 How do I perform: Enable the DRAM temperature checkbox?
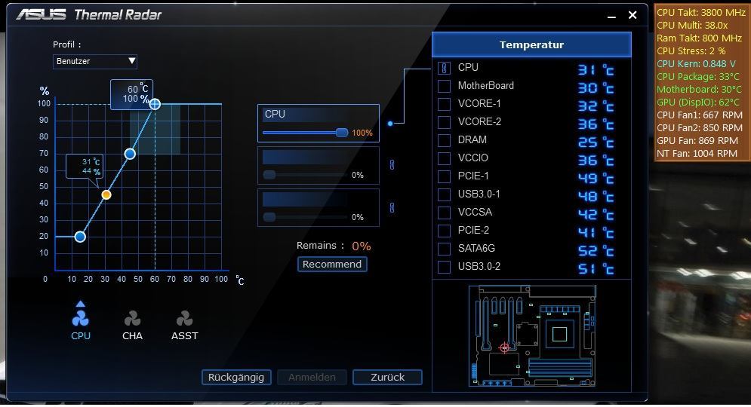click(x=444, y=140)
